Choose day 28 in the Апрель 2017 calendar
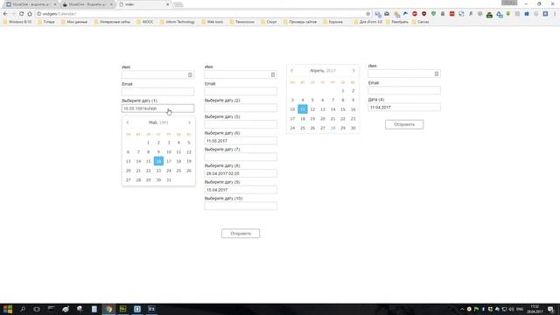Image resolution: width=560 pixels, height=315 pixels. (332, 128)
